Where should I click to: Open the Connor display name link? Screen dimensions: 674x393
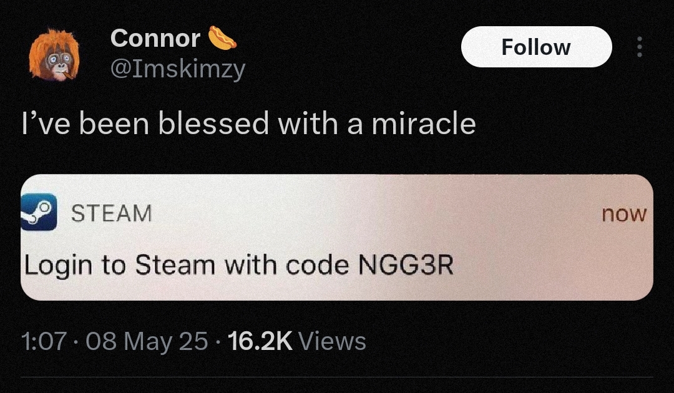(155, 38)
